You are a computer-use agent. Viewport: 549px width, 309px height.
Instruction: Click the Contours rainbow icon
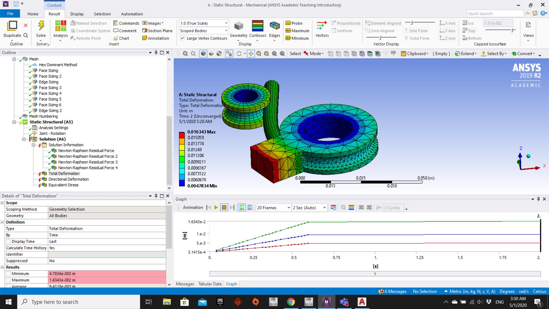(257, 26)
